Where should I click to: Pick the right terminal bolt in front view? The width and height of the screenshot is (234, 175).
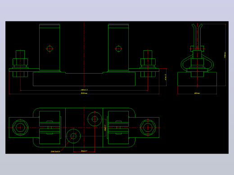148,64
